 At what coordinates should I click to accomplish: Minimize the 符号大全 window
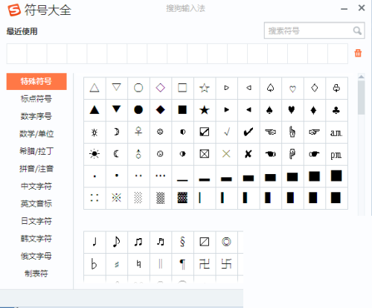point(344,9)
